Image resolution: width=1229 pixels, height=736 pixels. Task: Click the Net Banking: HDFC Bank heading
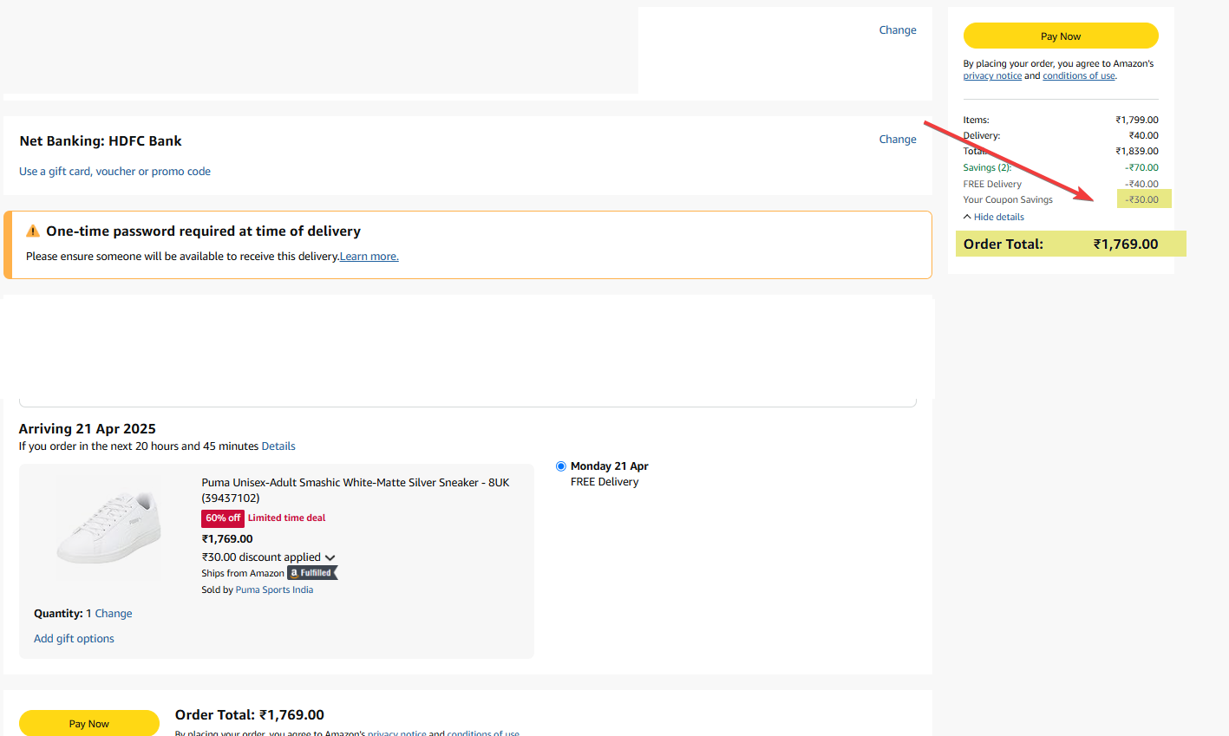(101, 141)
